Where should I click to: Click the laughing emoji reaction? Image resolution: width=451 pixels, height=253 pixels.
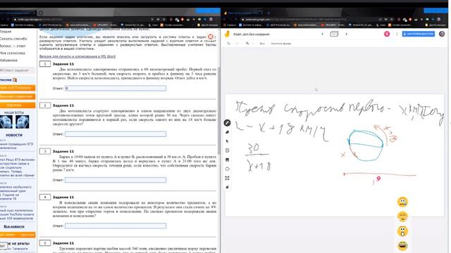402,246
